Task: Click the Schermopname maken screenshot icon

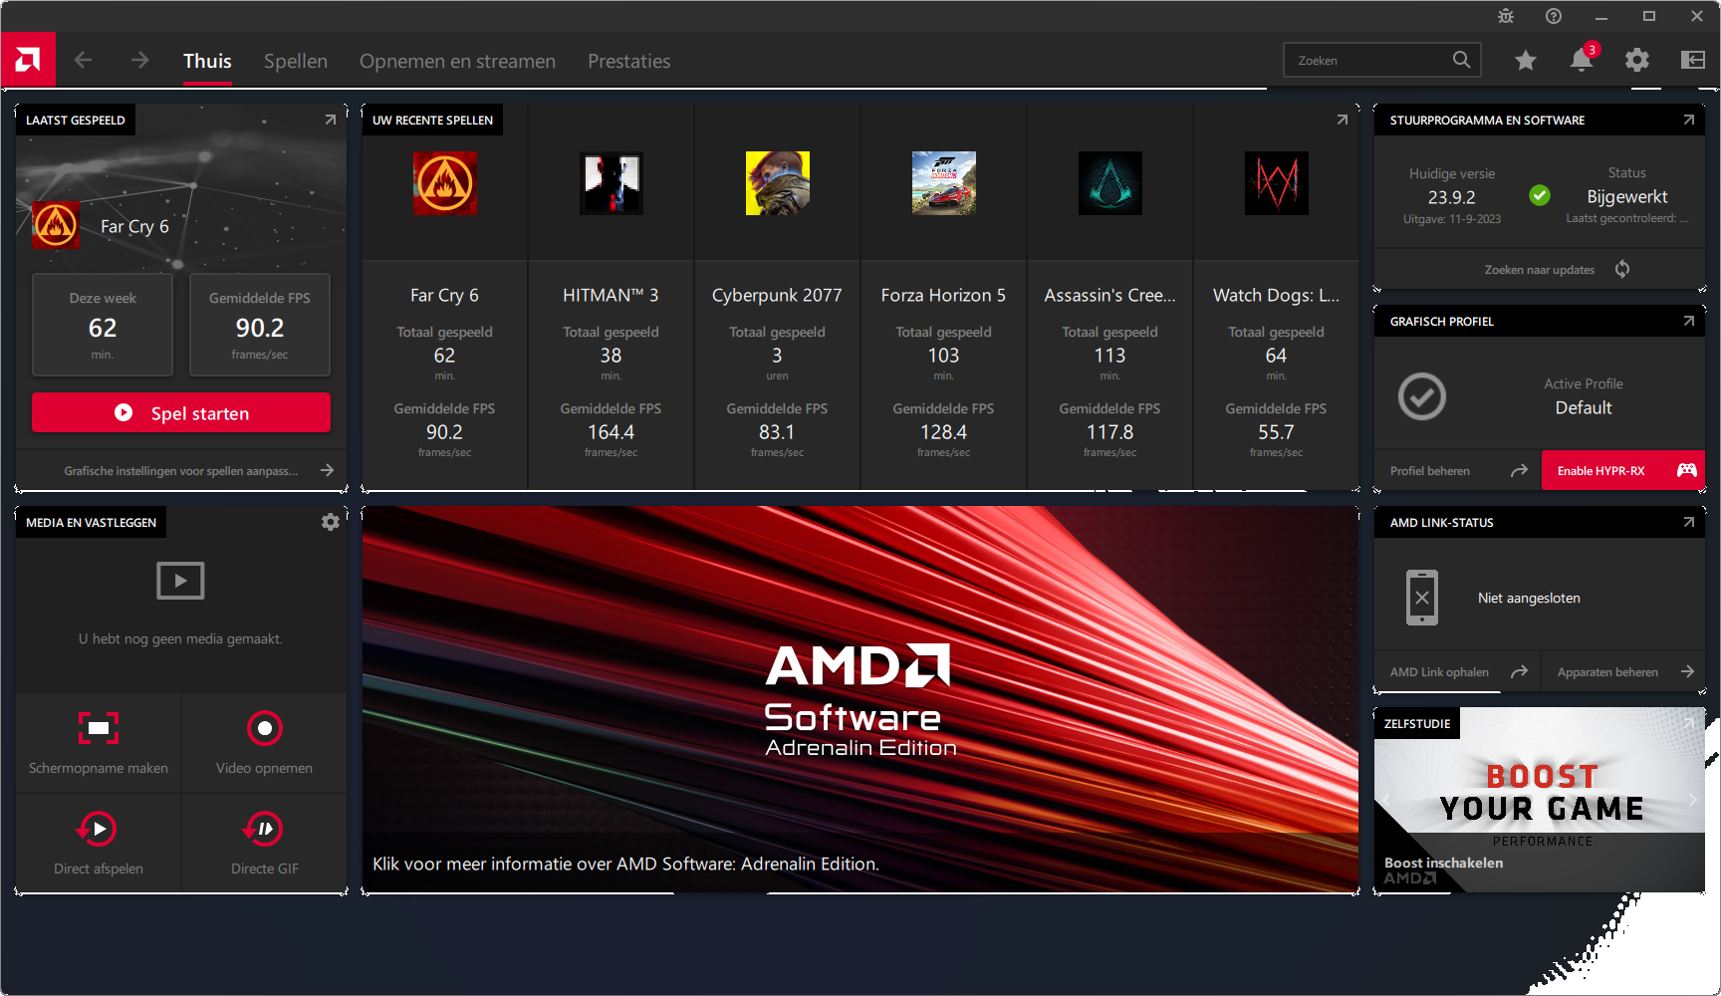Action: 99,728
